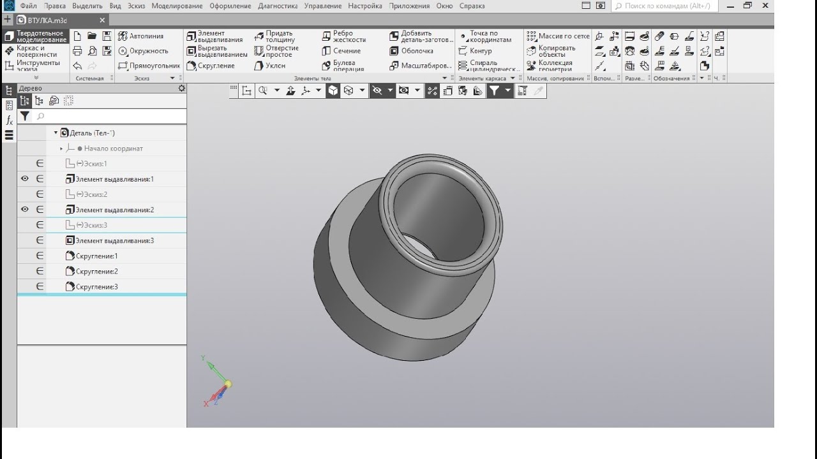Image resolution: width=817 pixels, height=459 pixels.
Task: Open Элементы тела panel dropdown arrow
Action: [445, 78]
